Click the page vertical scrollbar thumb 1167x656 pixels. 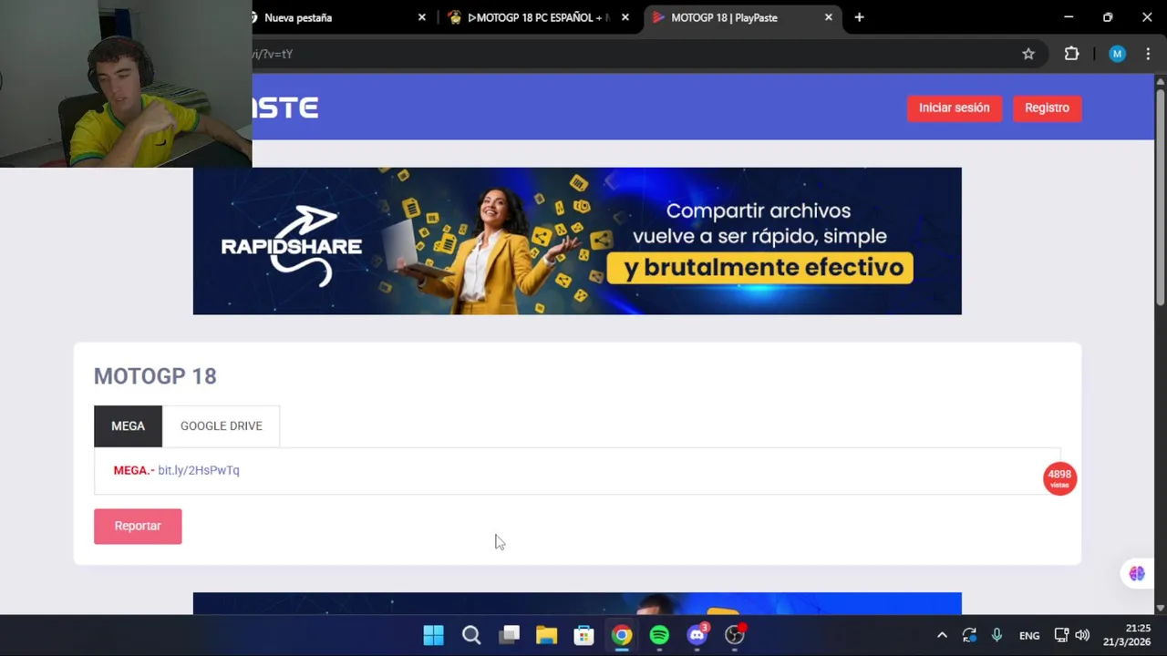click(x=1160, y=196)
